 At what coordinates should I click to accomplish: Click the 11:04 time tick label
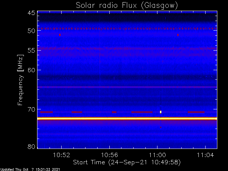coord(205,155)
